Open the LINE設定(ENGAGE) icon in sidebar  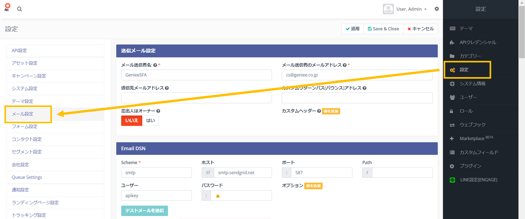coord(452,180)
